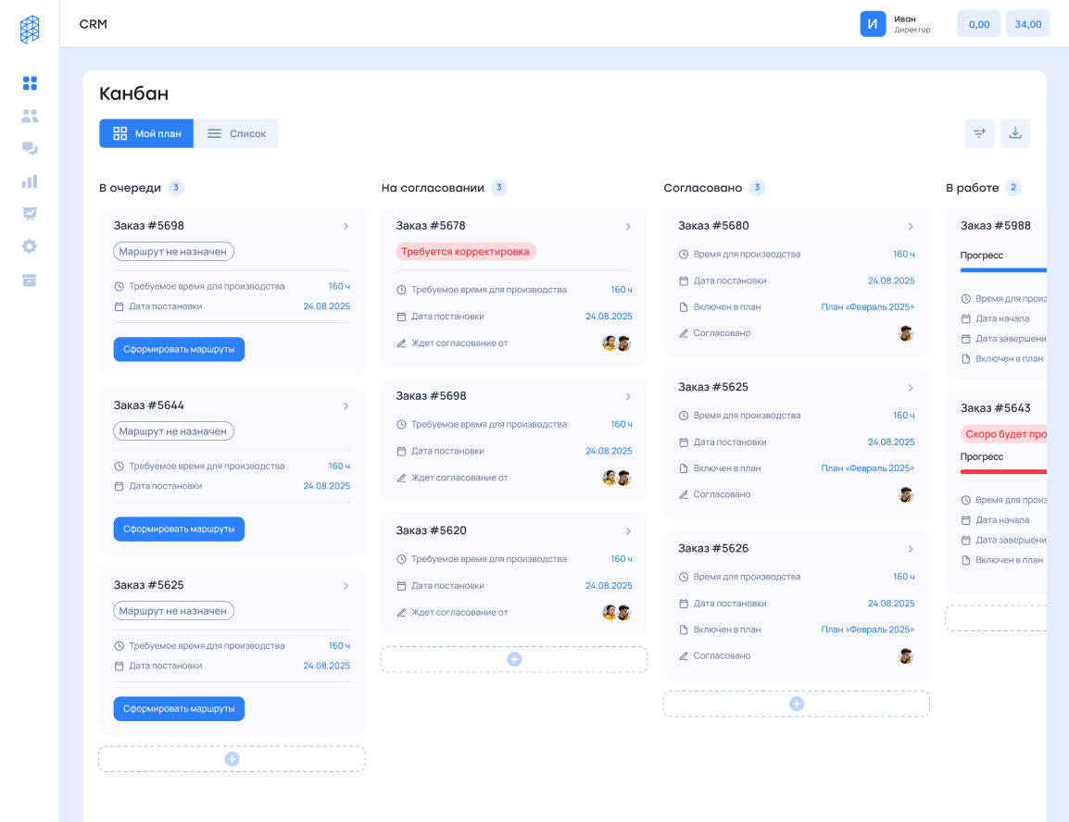Switch to the Мой план view
The image size is (1069, 822).
click(x=146, y=133)
